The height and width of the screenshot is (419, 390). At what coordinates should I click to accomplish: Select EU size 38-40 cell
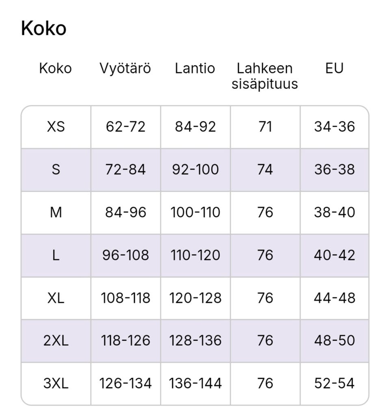(x=334, y=212)
